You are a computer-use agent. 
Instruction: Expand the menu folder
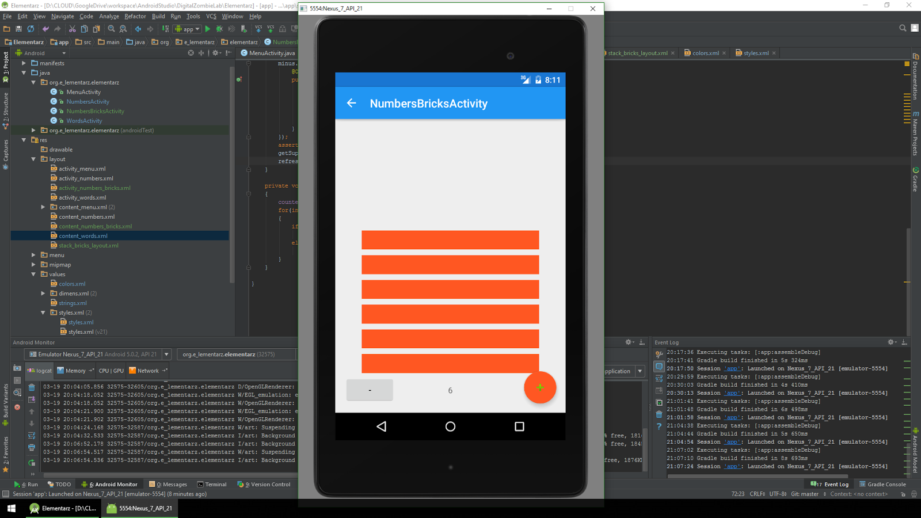33,255
